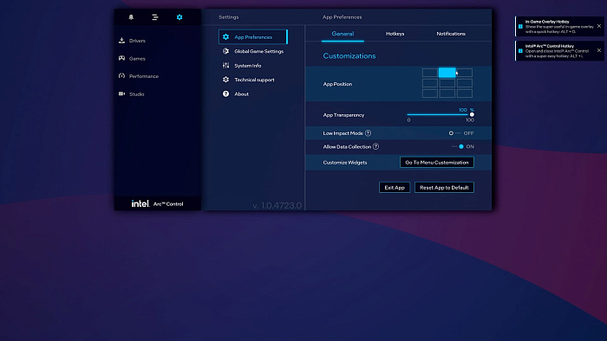This screenshot has height=341, width=607.
Task: Set app position to middle-right cell
Action: click(x=465, y=82)
